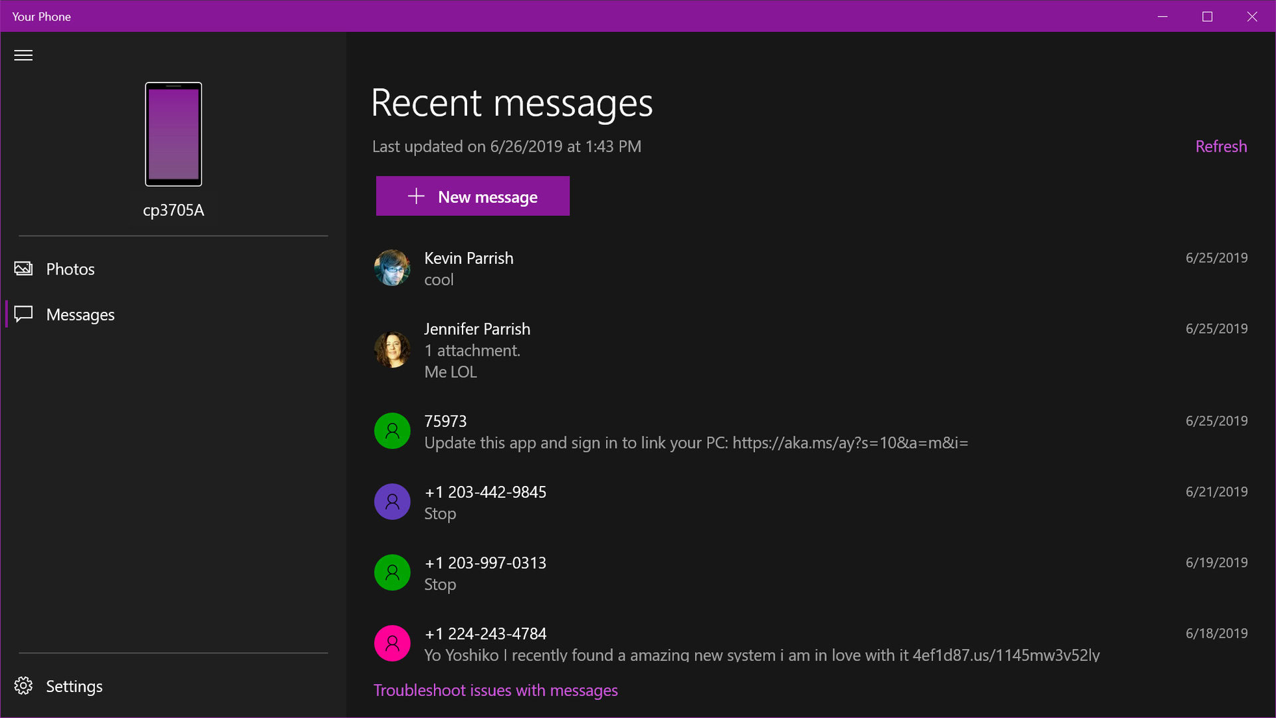This screenshot has height=718, width=1276.
Task: Click the purple avatar for +1 203-442-9845
Action: [x=392, y=501]
